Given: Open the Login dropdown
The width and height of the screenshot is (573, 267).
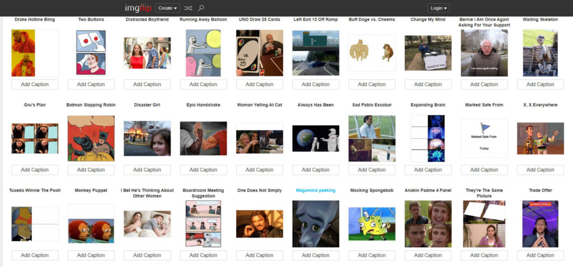Looking at the screenshot, I should click(x=439, y=8).
